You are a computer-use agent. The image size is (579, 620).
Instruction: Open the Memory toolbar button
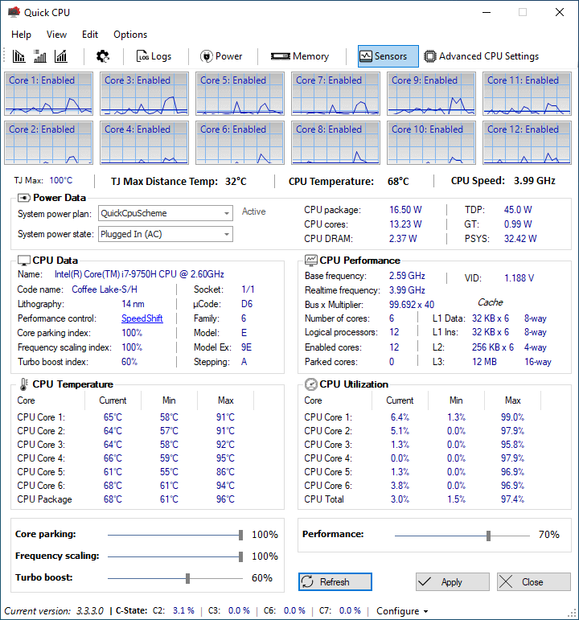300,56
